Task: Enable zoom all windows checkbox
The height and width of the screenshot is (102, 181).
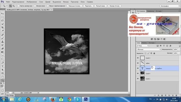Action: (35, 6)
